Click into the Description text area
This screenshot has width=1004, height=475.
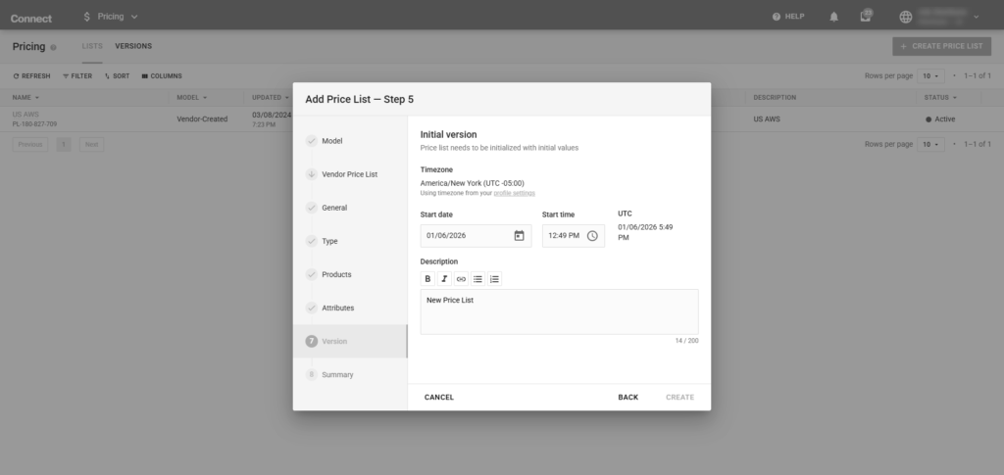click(x=559, y=311)
